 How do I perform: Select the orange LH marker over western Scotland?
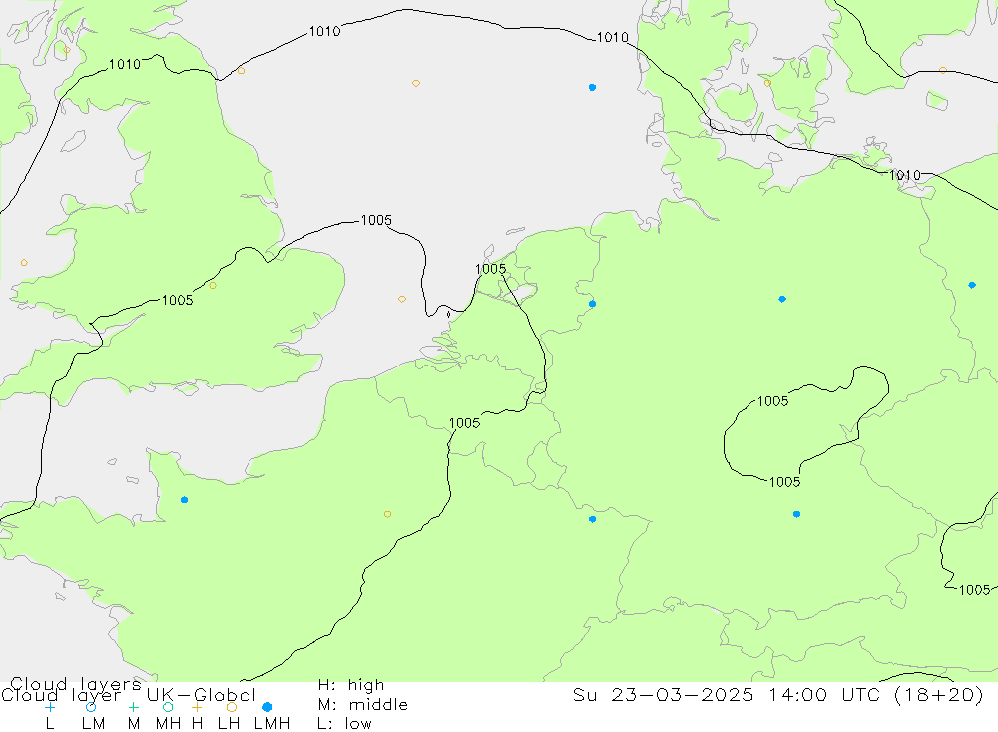pos(67,50)
